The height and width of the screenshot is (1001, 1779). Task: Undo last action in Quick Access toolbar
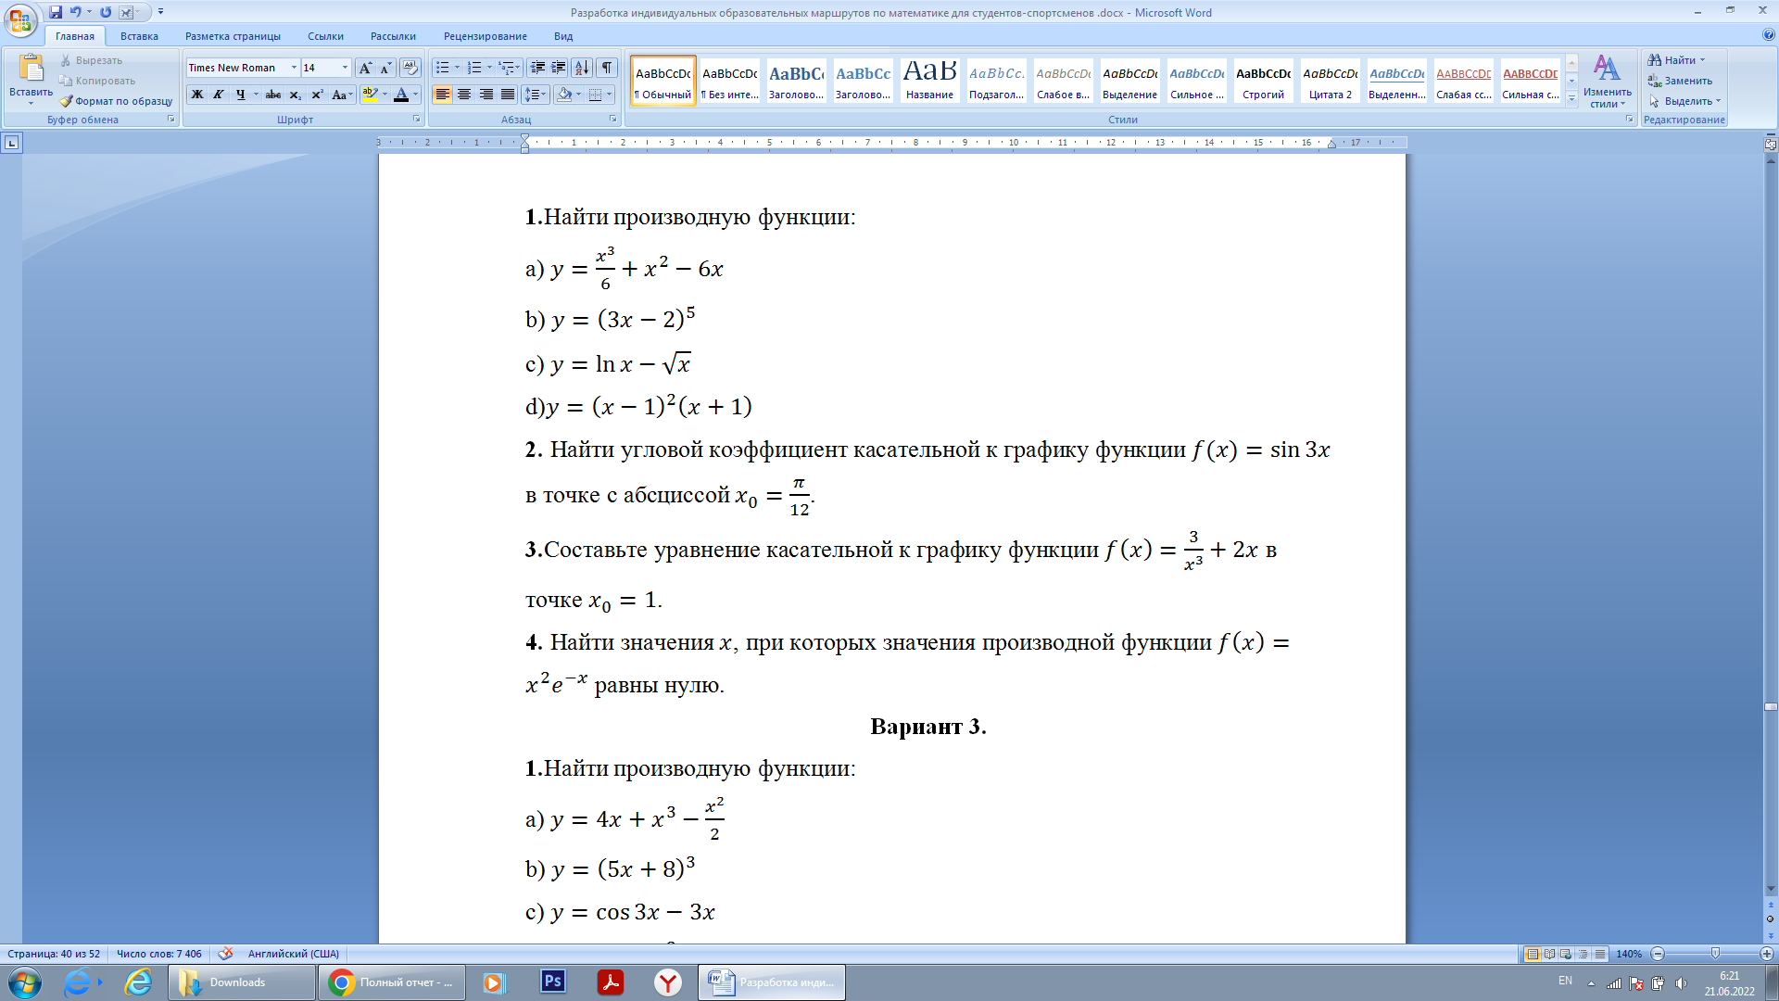tap(76, 12)
